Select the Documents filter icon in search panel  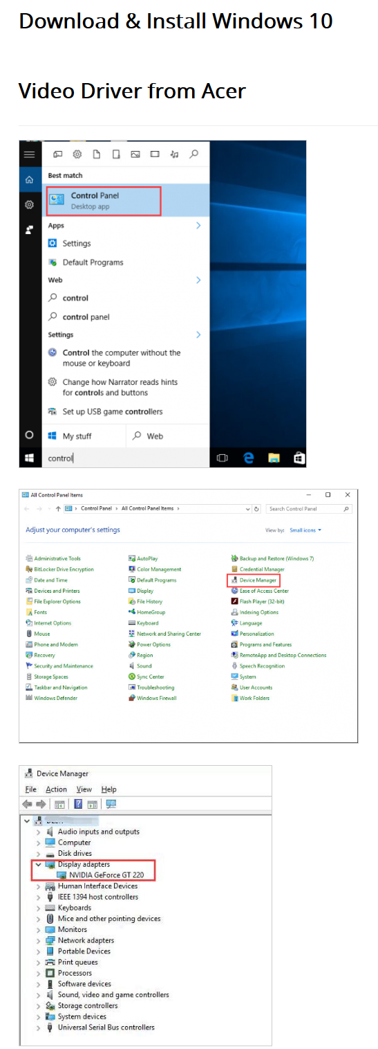tap(97, 154)
